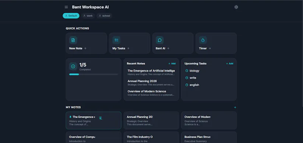Viewport: 303px width, 143px height.
Task: Open Business Plan Struc note card
Action: [209, 137]
